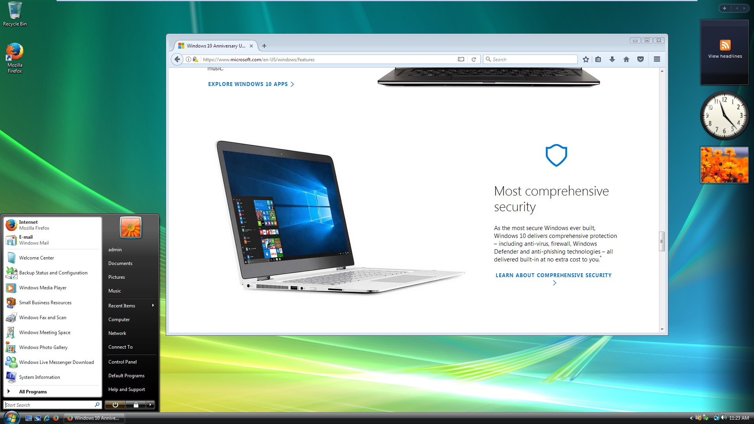Viewport: 754px width, 424px height.
Task: Toggle the lock/secure connection icon
Action: click(196, 59)
